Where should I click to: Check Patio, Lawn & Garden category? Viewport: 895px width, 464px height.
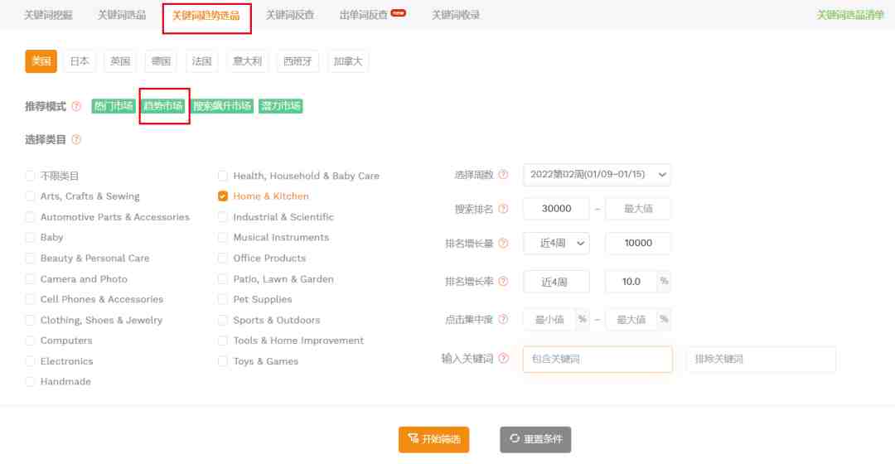click(223, 279)
